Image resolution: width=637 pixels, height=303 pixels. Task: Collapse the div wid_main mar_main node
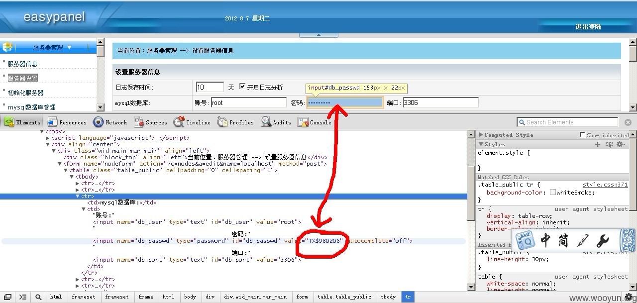(x=54, y=151)
